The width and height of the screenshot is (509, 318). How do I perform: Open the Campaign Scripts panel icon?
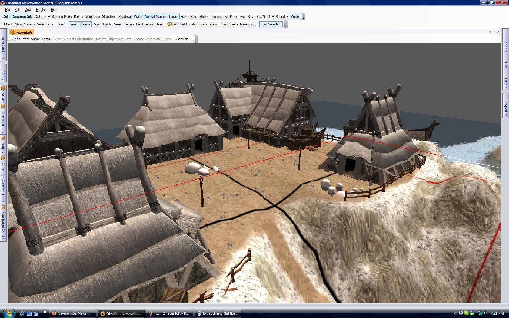pyautogui.click(x=3, y=207)
